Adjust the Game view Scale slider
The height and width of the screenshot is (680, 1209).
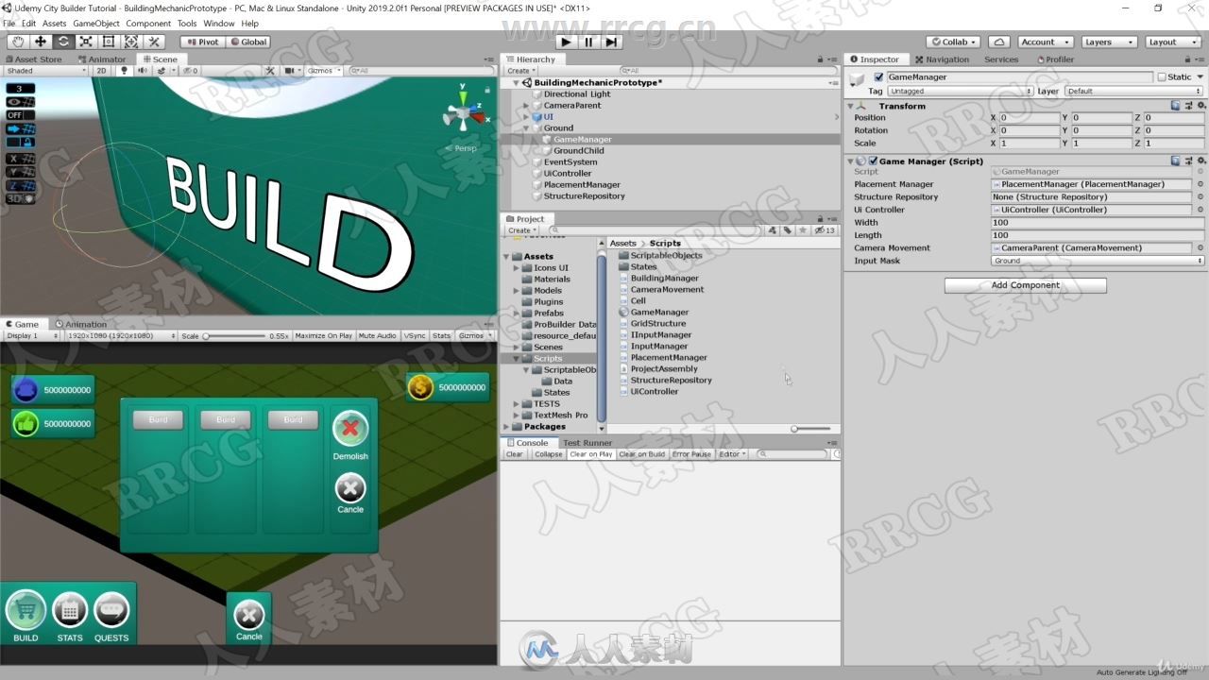234,336
